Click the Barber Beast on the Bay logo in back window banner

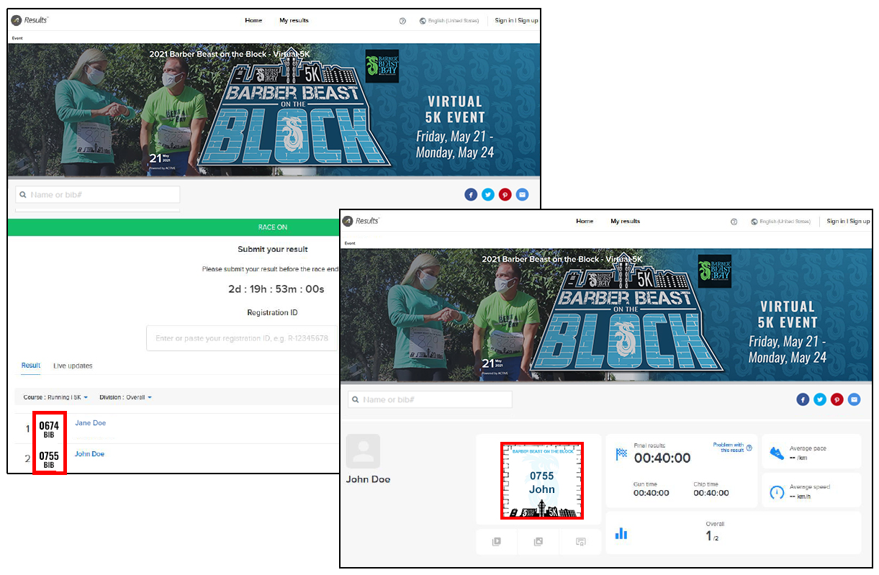click(x=382, y=67)
